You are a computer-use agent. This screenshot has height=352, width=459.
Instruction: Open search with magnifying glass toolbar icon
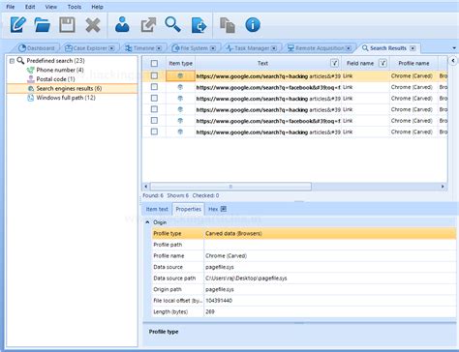pyautogui.click(x=172, y=24)
